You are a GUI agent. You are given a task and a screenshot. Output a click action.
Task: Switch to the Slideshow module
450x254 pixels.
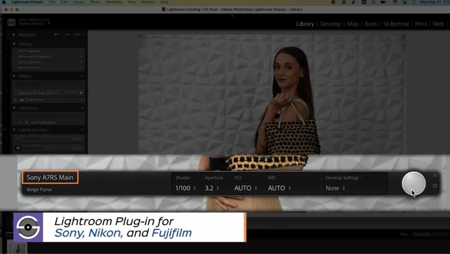[x=396, y=24]
